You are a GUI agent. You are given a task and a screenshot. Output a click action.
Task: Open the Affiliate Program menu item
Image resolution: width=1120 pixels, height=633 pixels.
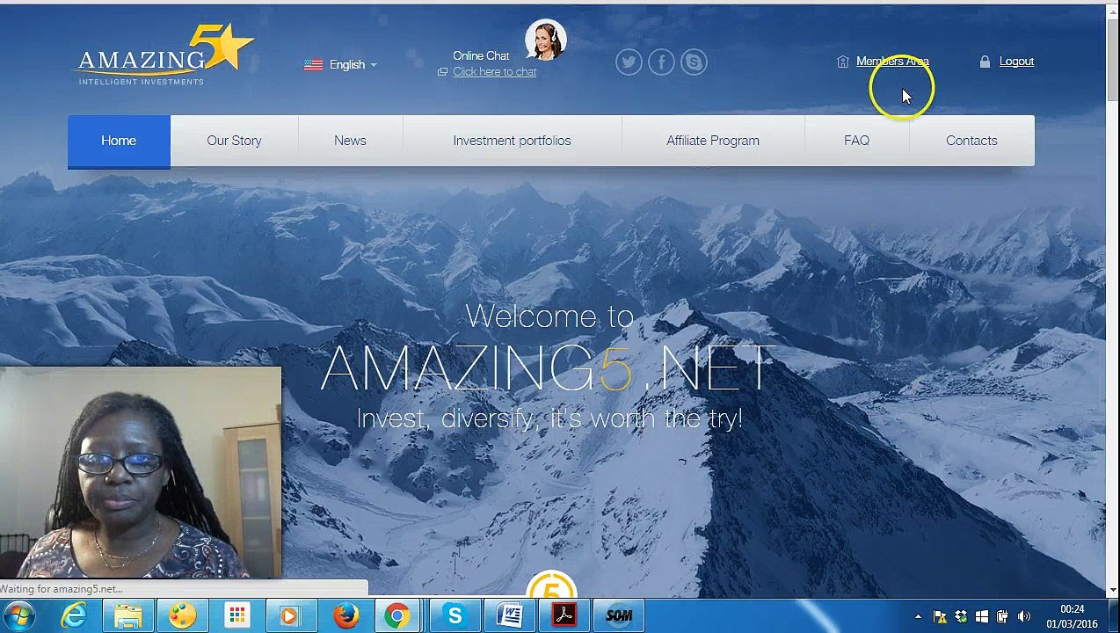tap(713, 141)
